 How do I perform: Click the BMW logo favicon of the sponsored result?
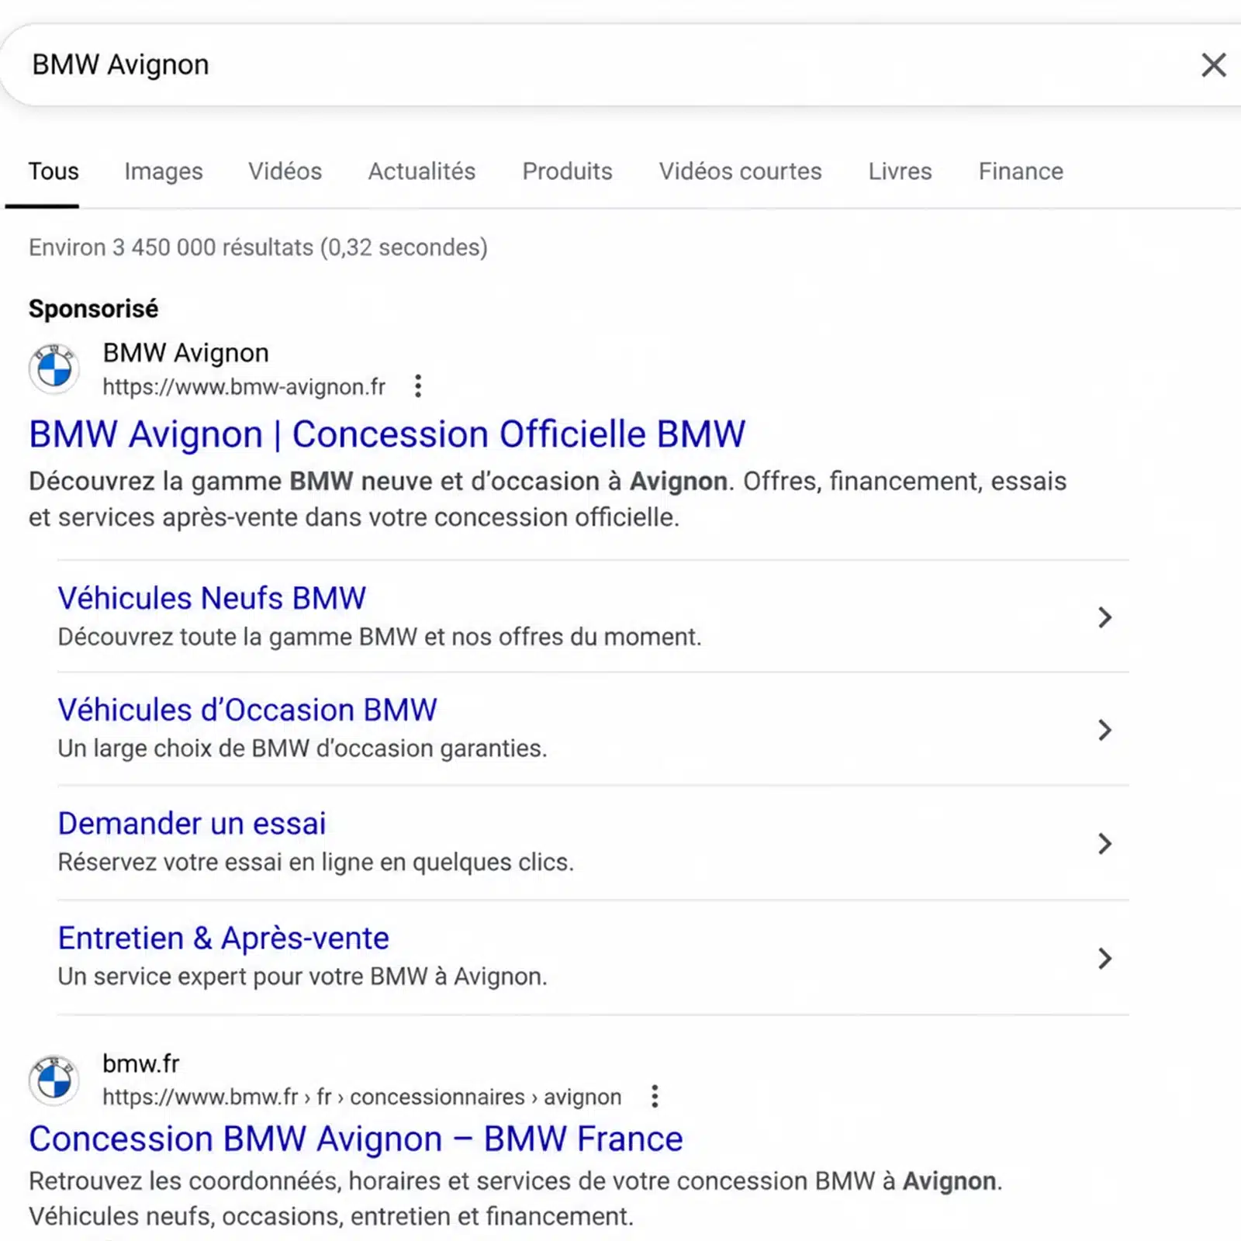tap(54, 369)
